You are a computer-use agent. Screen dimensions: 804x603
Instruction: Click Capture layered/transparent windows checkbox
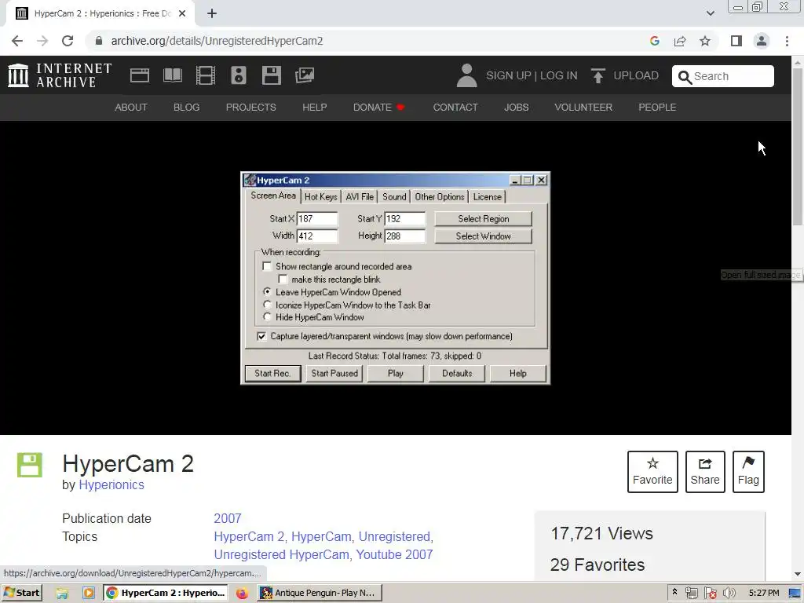click(261, 336)
